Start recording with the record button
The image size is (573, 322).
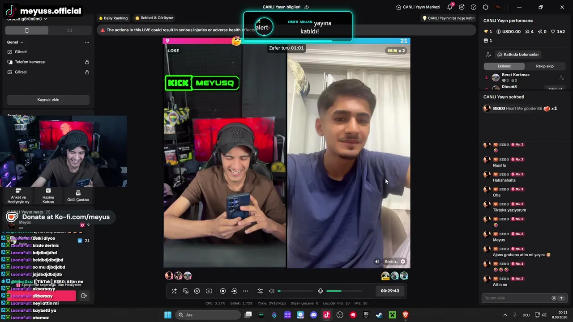pyautogui.click(x=223, y=291)
